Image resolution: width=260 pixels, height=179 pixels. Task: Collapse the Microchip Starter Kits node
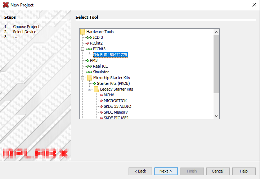click(x=82, y=78)
